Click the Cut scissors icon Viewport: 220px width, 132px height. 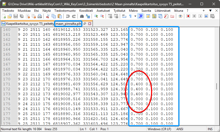(48, 16)
